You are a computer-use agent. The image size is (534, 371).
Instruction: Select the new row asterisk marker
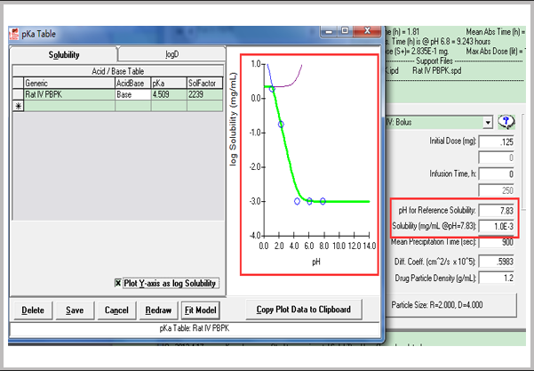pos(18,106)
